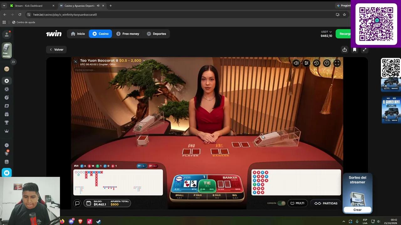This screenshot has height=225, width=401.
Task: Open the game settings sliders icon
Action: click(x=306, y=63)
